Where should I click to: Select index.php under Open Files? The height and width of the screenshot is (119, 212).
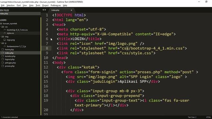click(x=20, y=14)
